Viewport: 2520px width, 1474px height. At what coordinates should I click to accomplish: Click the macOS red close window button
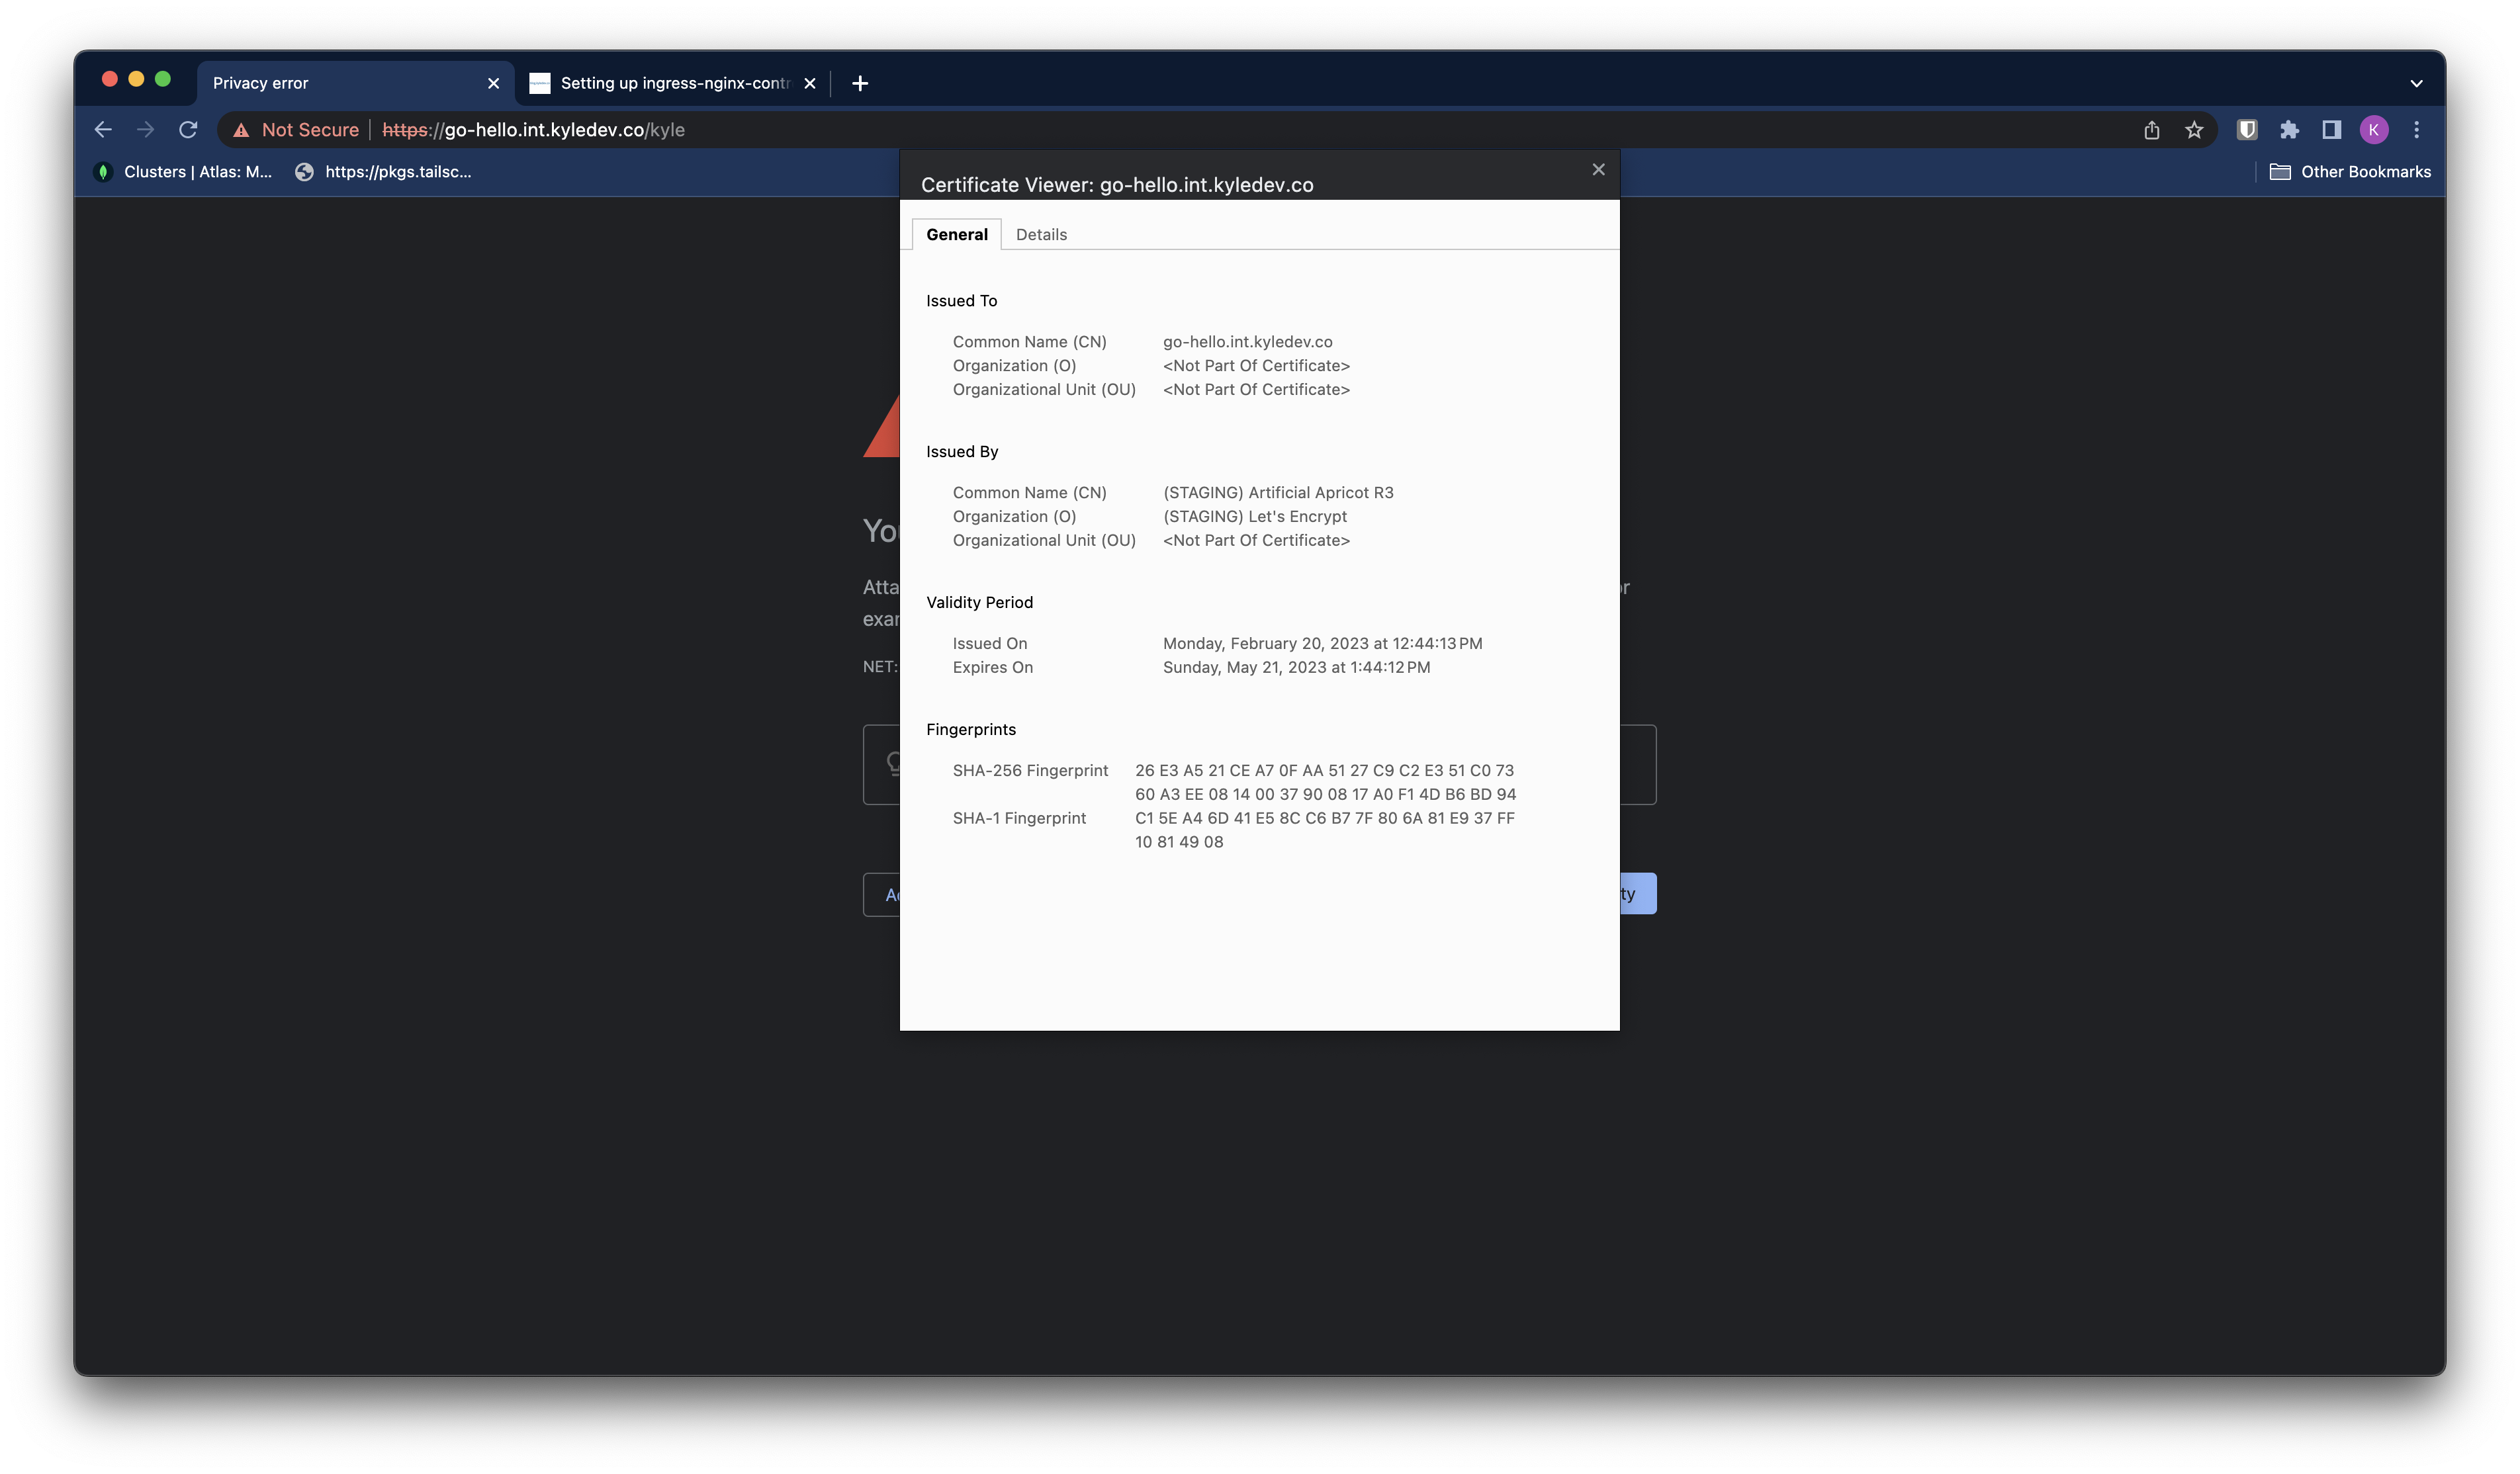pos(110,79)
